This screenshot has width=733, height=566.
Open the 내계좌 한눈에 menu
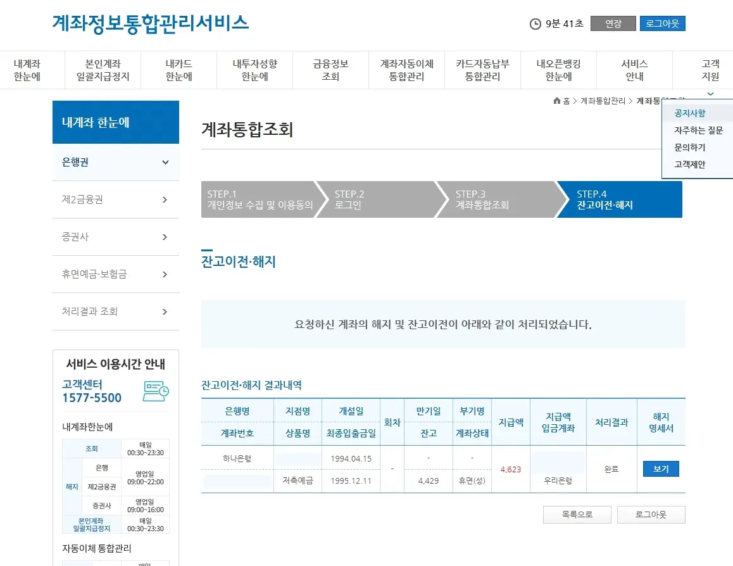tap(27, 70)
